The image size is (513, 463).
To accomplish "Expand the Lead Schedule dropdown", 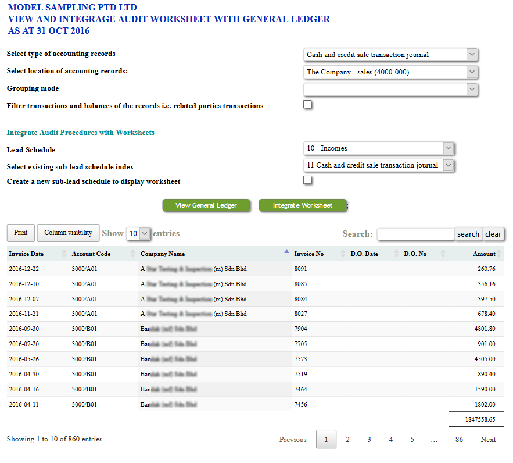I will point(378,148).
